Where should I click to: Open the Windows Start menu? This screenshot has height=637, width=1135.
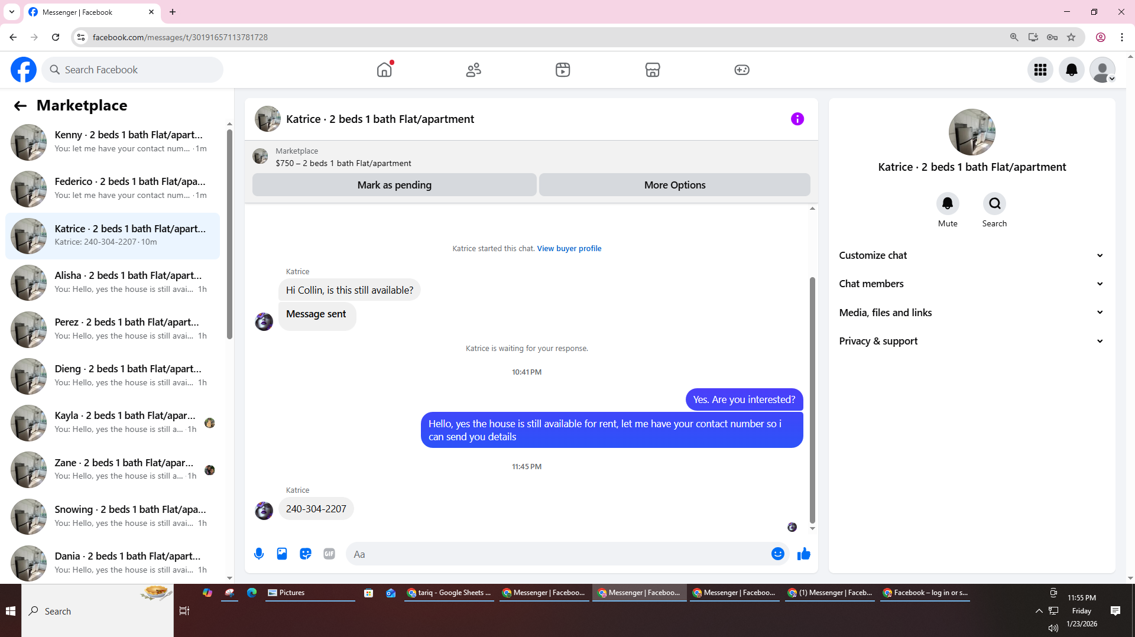(11, 611)
